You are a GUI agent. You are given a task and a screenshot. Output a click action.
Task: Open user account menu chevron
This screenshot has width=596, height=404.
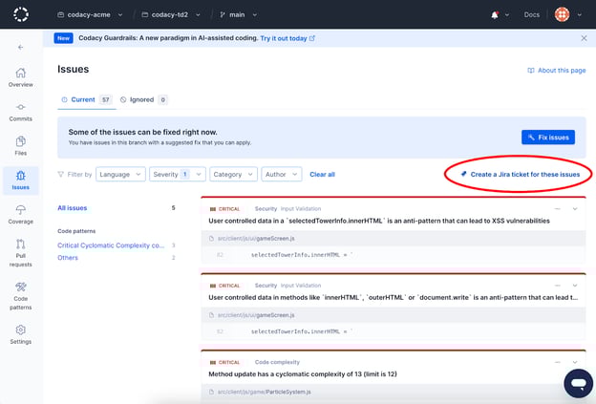coord(579,15)
